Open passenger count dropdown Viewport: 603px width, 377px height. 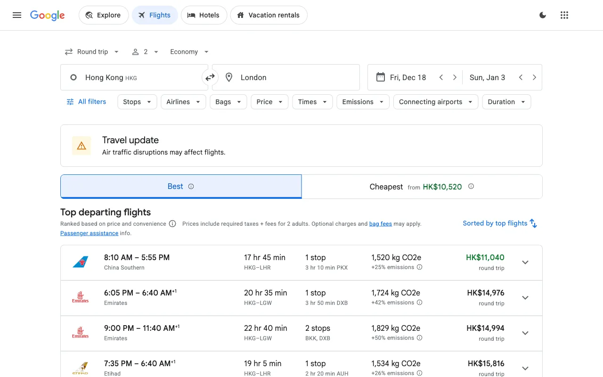145,52
